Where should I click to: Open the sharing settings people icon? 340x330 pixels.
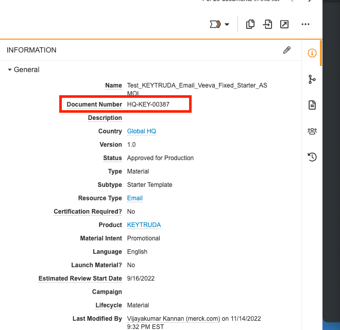(x=312, y=131)
